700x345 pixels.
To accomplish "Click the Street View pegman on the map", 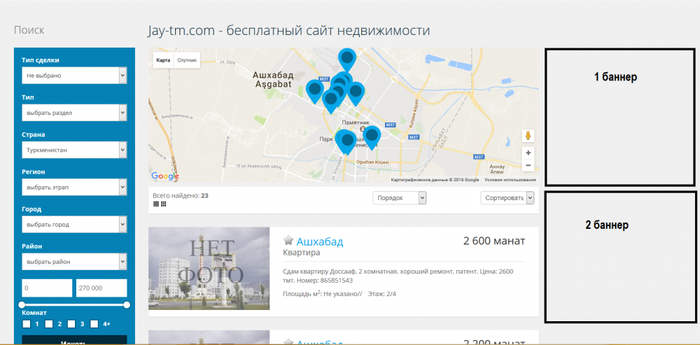I will coord(528,136).
